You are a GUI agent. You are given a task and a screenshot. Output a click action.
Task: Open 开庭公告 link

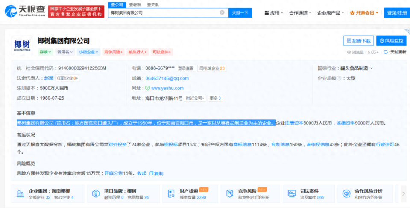click(x=114, y=173)
